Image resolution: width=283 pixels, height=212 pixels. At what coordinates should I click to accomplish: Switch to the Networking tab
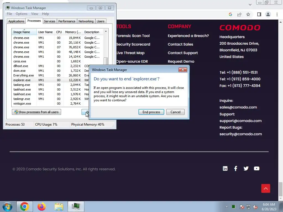click(86, 21)
